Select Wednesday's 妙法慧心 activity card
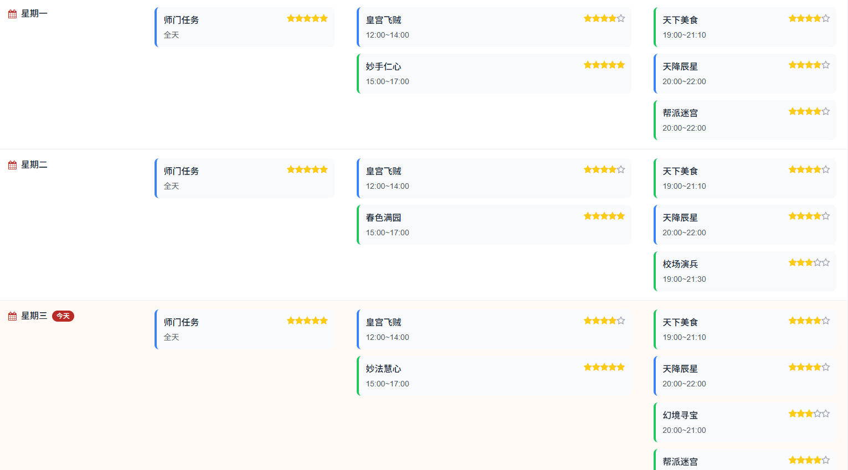The image size is (848, 470). pos(494,376)
